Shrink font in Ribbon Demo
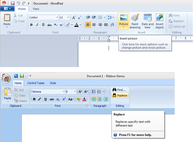 86,92
